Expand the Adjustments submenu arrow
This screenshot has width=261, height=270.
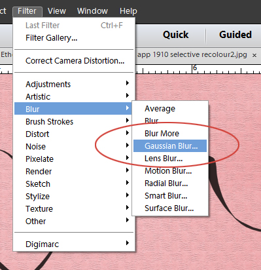click(x=128, y=83)
